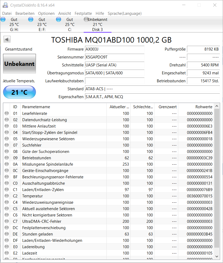Switch to the G: H: disk tab
Viewport: 223px width, 263px height.
coord(14,25)
